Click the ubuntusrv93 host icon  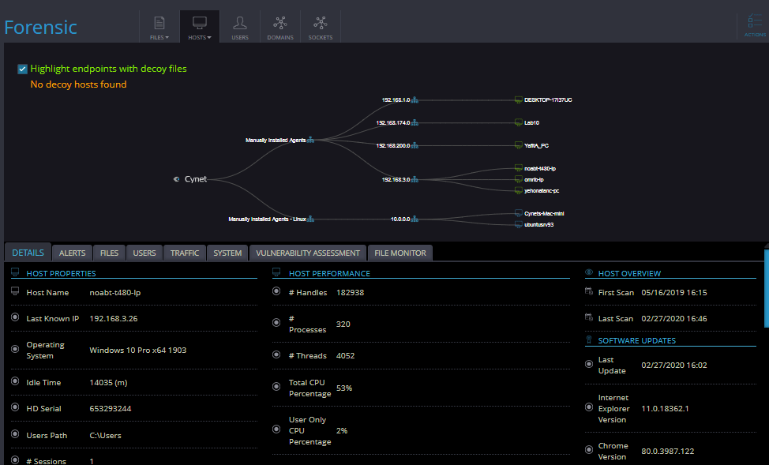pos(519,225)
